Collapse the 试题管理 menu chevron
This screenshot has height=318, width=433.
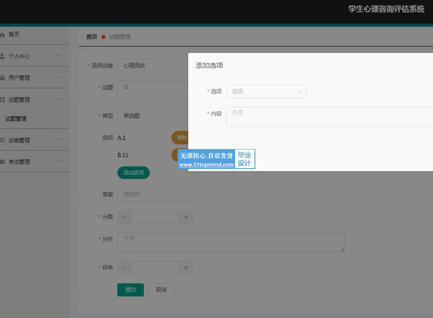[59, 99]
